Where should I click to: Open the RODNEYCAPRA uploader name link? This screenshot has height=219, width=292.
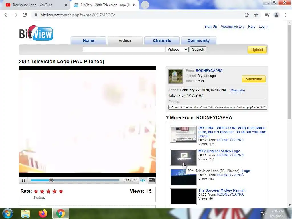(x=209, y=71)
